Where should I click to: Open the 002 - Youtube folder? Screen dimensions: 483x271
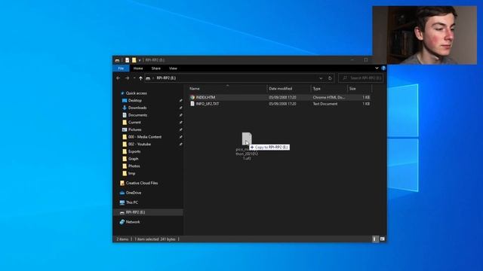tap(139, 144)
